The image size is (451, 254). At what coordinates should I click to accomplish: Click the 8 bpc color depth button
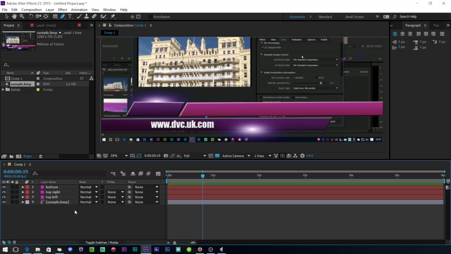pyautogui.click(x=27, y=156)
